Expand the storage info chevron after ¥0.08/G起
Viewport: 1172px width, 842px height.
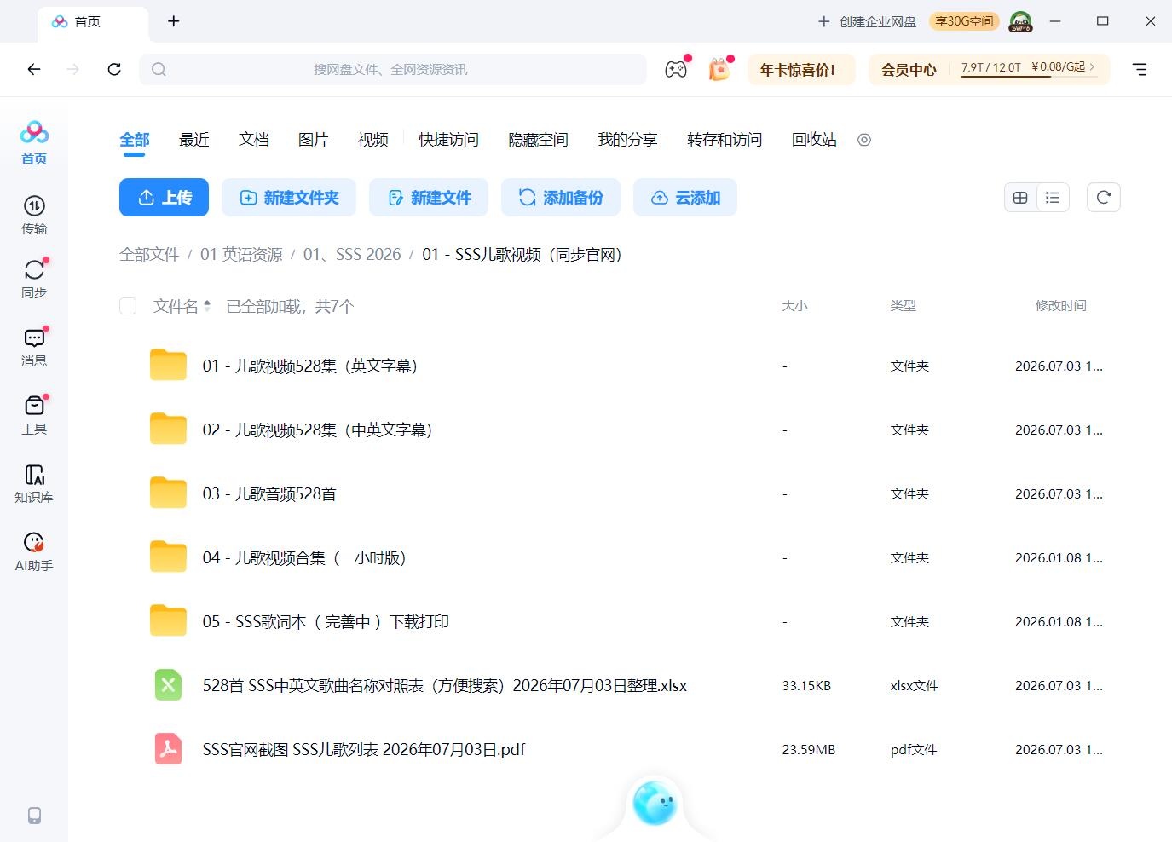click(x=1092, y=66)
